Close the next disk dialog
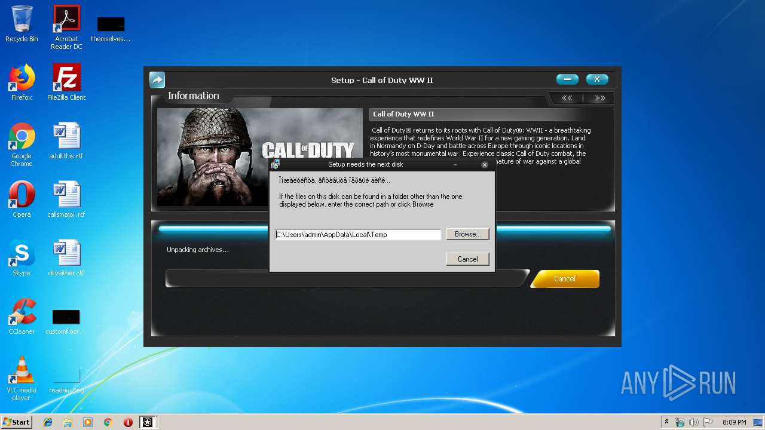 pyautogui.click(x=485, y=165)
